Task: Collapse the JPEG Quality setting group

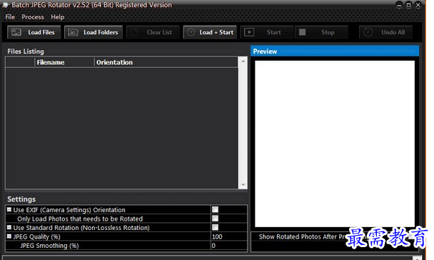Action: pos(9,236)
